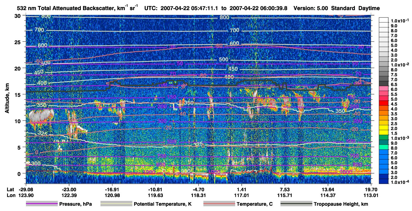The image size is (412, 211).
Task: Click the latitude value 19.70
Action: coord(371,190)
